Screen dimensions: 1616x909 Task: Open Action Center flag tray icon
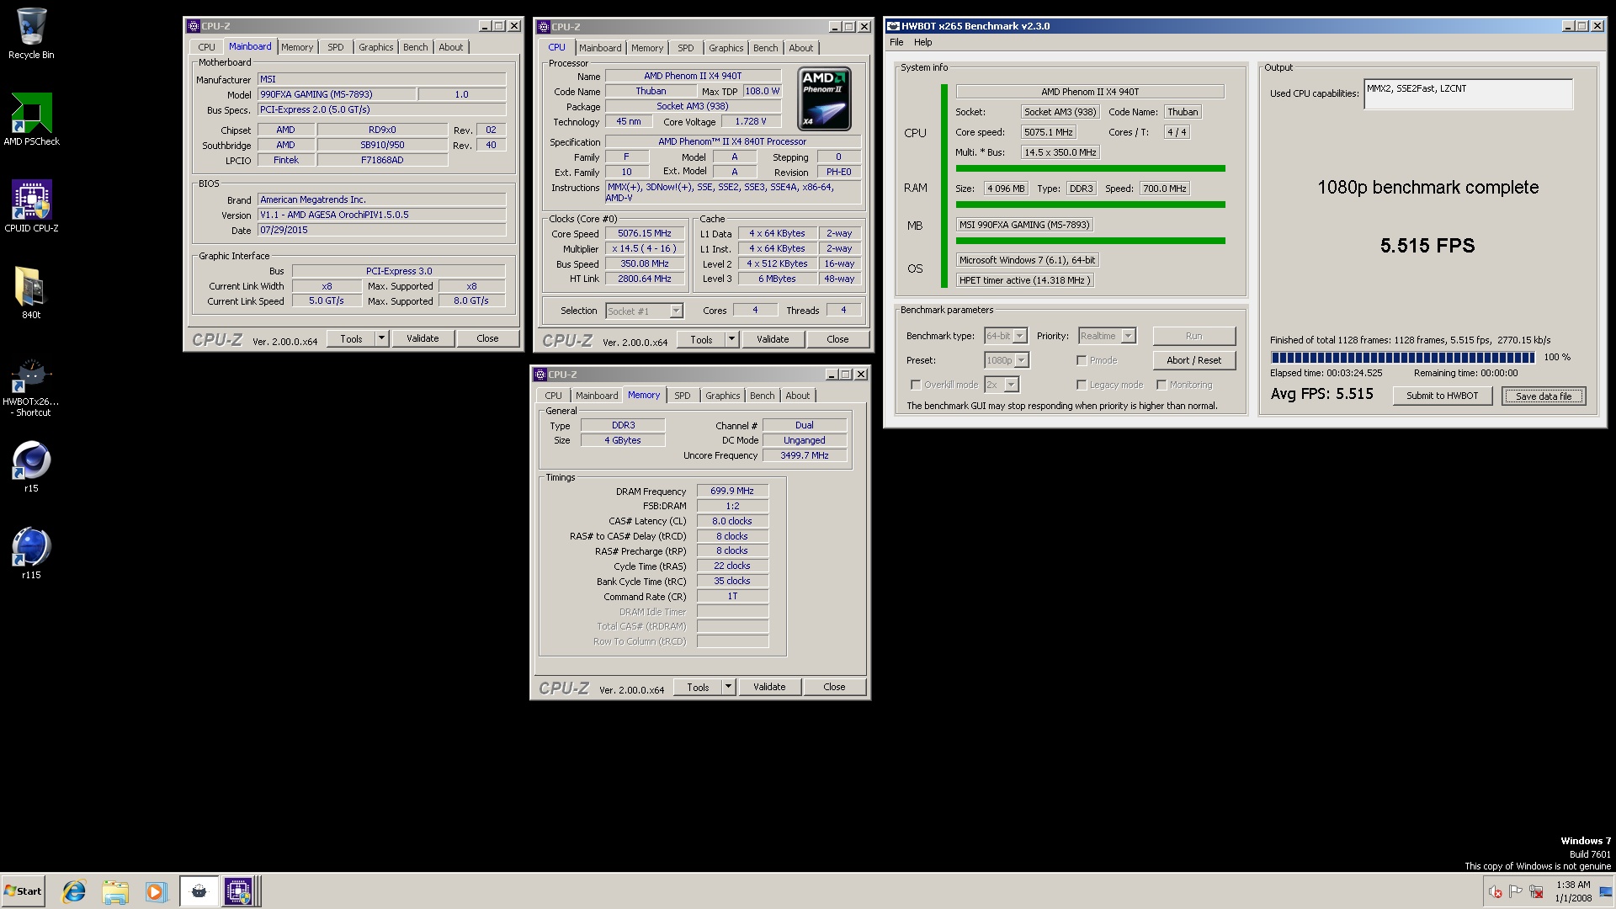[1515, 891]
